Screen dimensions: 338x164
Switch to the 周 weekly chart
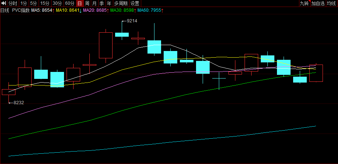click(87, 3)
